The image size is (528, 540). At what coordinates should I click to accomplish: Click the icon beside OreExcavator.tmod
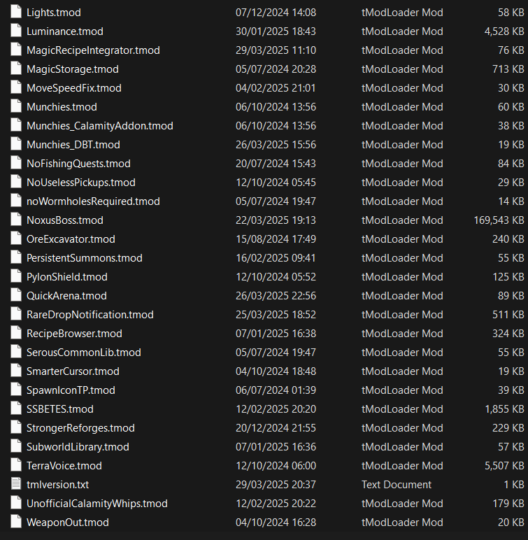pyautogui.click(x=16, y=239)
